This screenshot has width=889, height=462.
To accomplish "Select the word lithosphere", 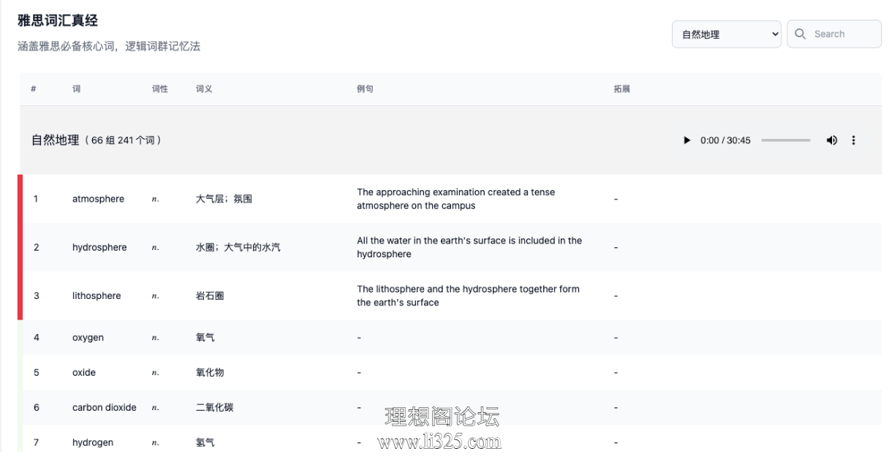I will coord(97,295).
